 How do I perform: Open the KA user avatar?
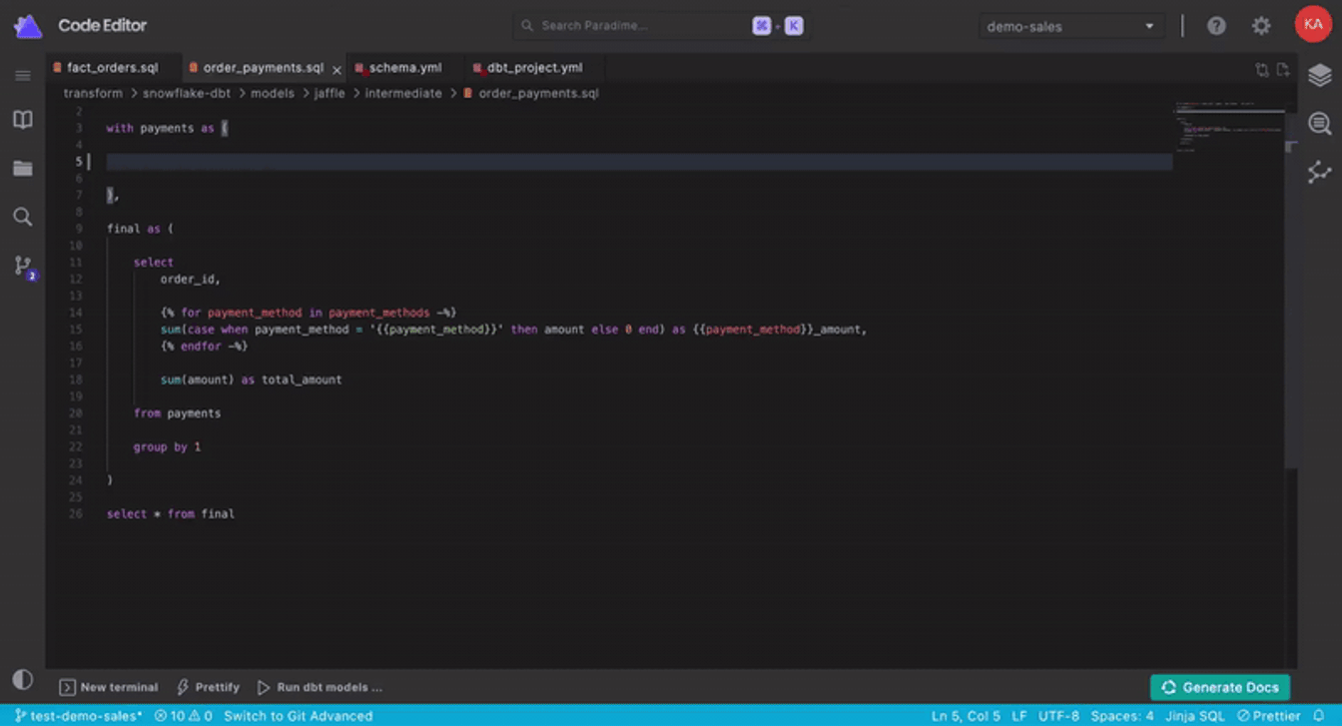point(1312,25)
